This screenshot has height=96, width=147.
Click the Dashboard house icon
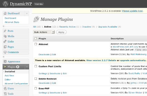pyautogui.click(x=5, y=13)
